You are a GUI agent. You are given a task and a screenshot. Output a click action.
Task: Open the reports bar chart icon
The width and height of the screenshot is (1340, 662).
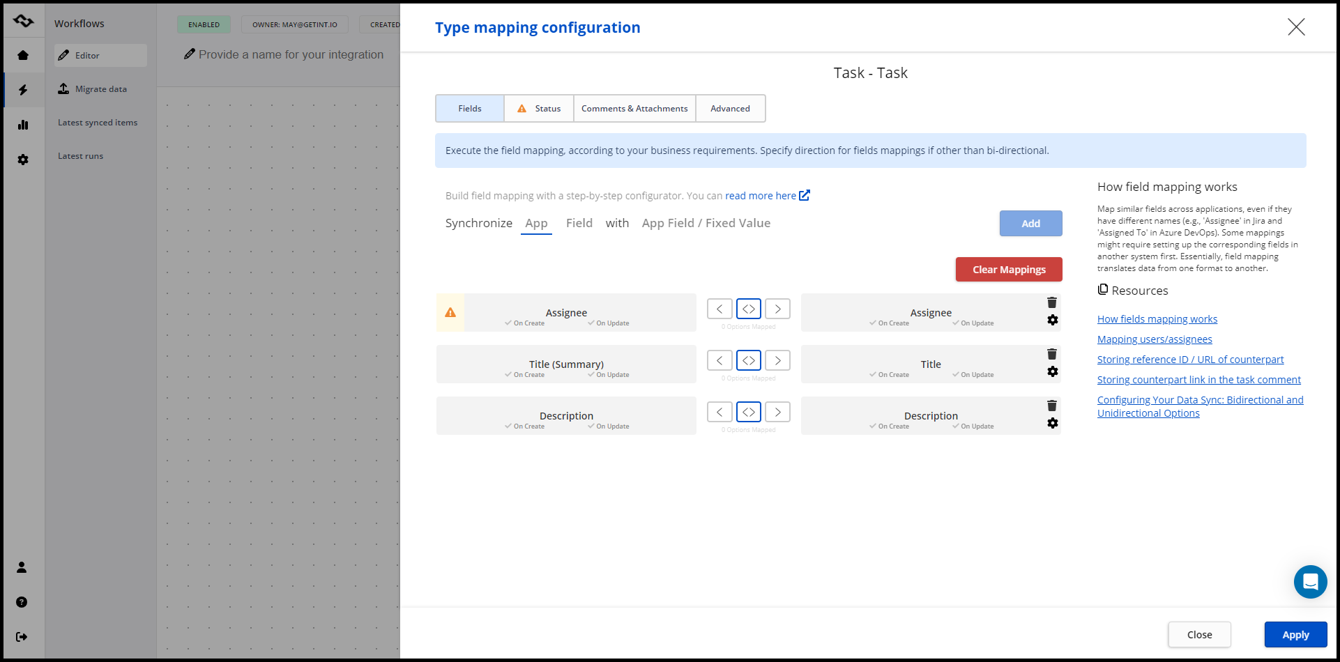click(x=23, y=125)
